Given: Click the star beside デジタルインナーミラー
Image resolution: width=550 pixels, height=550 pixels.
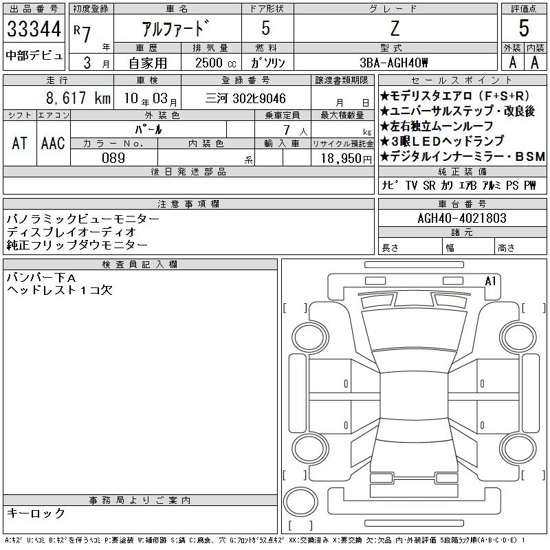Looking at the screenshot, I should [x=385, y=157].
